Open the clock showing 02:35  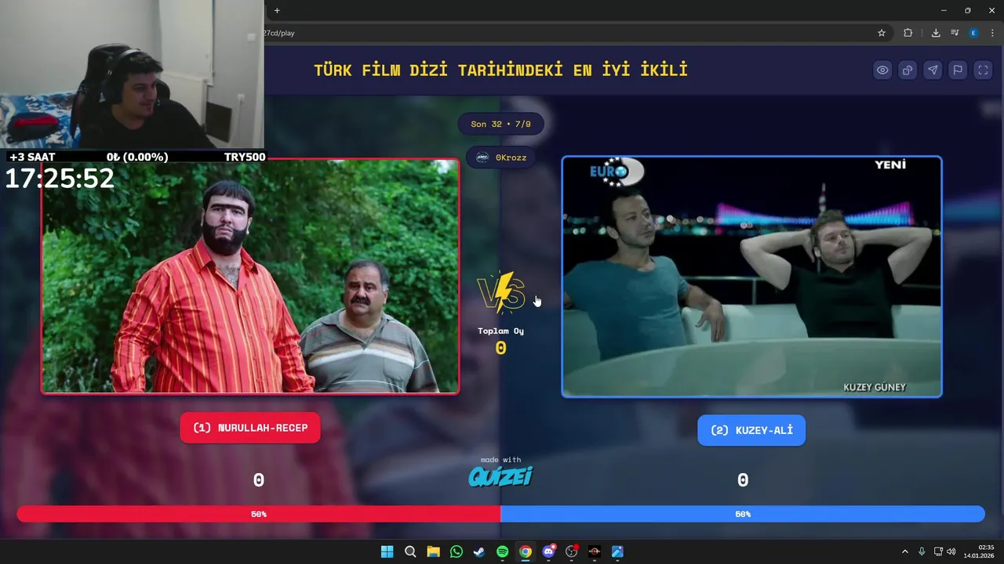980,551
